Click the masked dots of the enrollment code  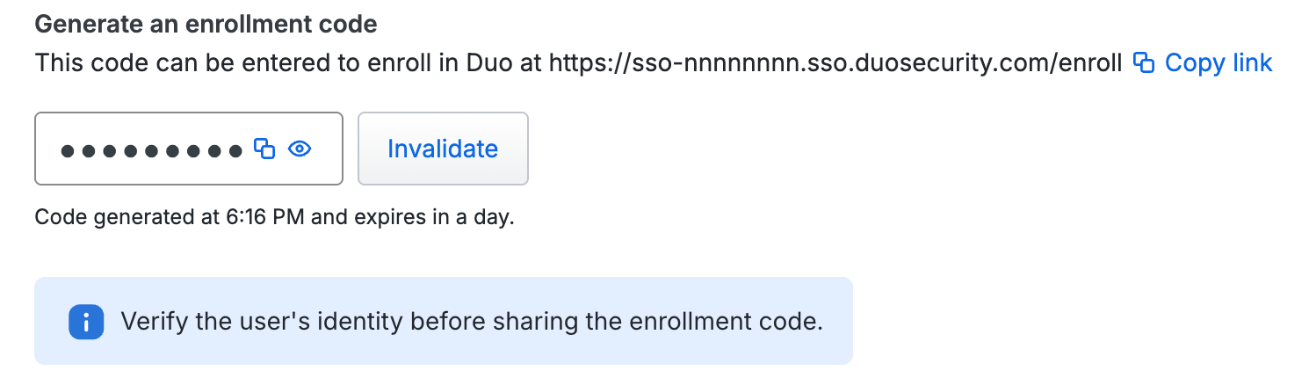pos(151,150)
